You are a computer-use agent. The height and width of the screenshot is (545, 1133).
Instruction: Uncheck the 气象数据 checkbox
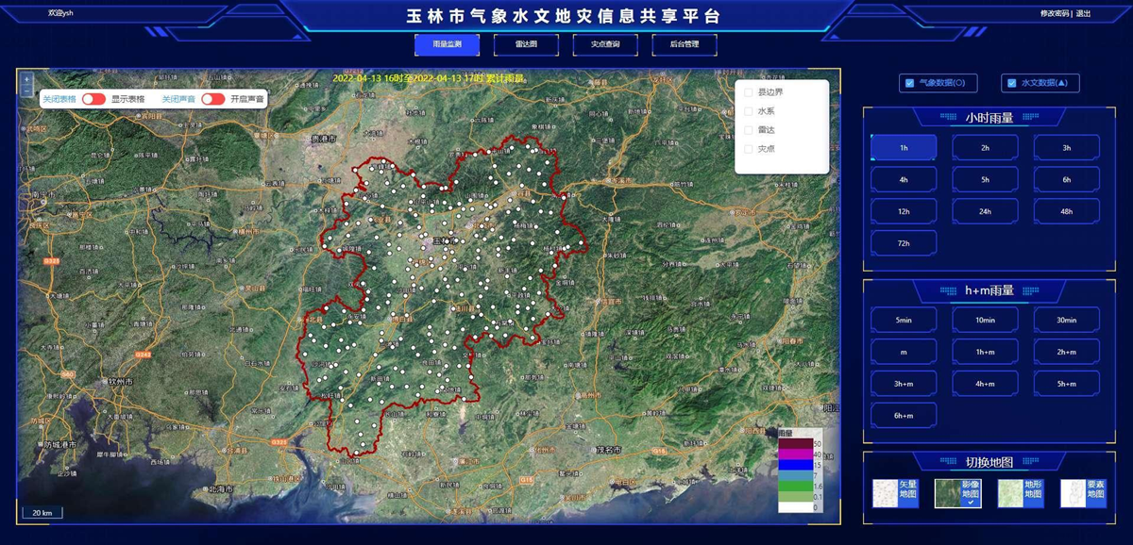(x=909, y=83)
